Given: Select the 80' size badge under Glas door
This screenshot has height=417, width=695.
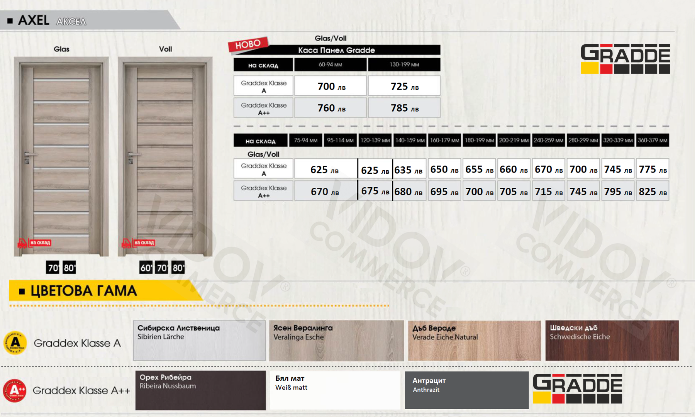Looking at the screenshot, I should click(x=69, y=268).
